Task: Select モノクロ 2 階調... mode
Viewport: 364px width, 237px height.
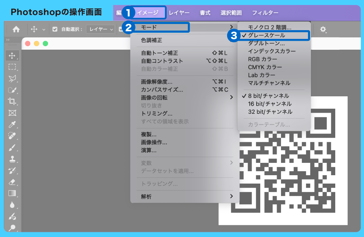Action: [274, 27]
